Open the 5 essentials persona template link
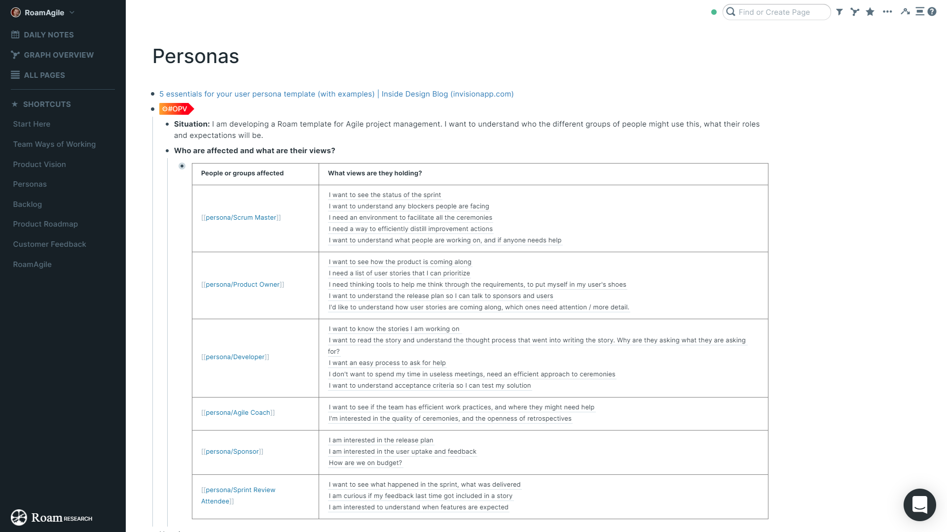The height and width of the screenshot is (532, 947). click(336, 94)
